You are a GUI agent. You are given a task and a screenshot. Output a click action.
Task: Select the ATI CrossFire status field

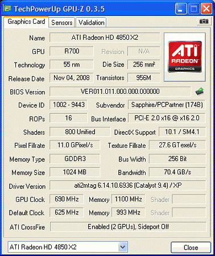tap(128, 226)
